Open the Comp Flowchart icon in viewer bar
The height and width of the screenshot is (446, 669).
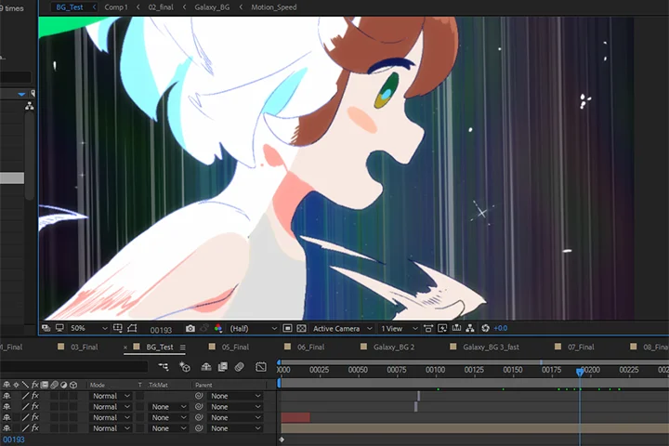pos(470,328)
